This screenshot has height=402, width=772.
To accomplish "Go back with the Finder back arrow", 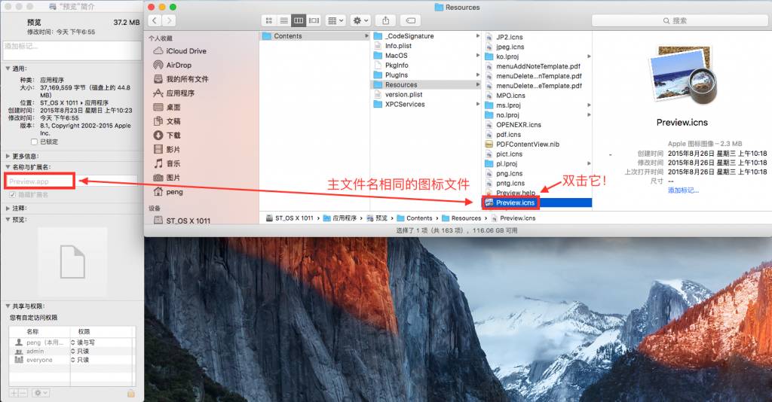I will point(155,20).
